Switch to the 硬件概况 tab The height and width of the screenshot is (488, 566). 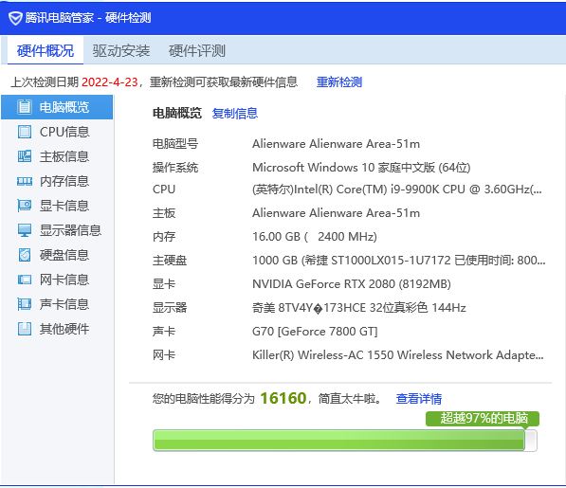46,50
